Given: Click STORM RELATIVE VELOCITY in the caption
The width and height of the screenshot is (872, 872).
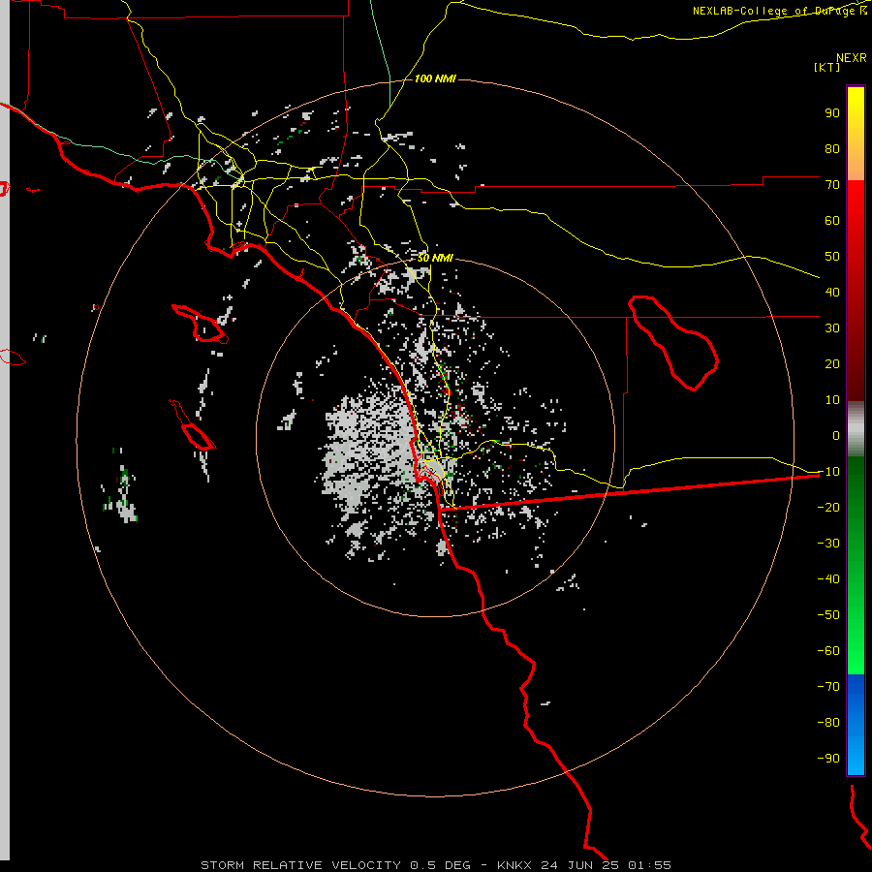Looking at the screenshot, I should point(300,865).
